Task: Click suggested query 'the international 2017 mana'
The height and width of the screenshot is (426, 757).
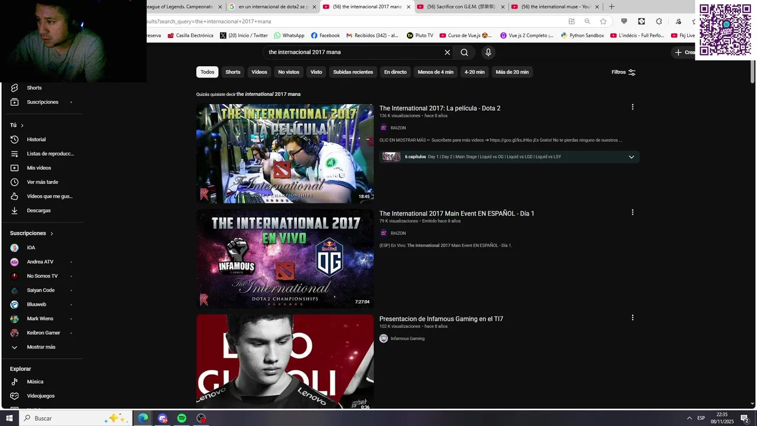Action: pos(268,94)
